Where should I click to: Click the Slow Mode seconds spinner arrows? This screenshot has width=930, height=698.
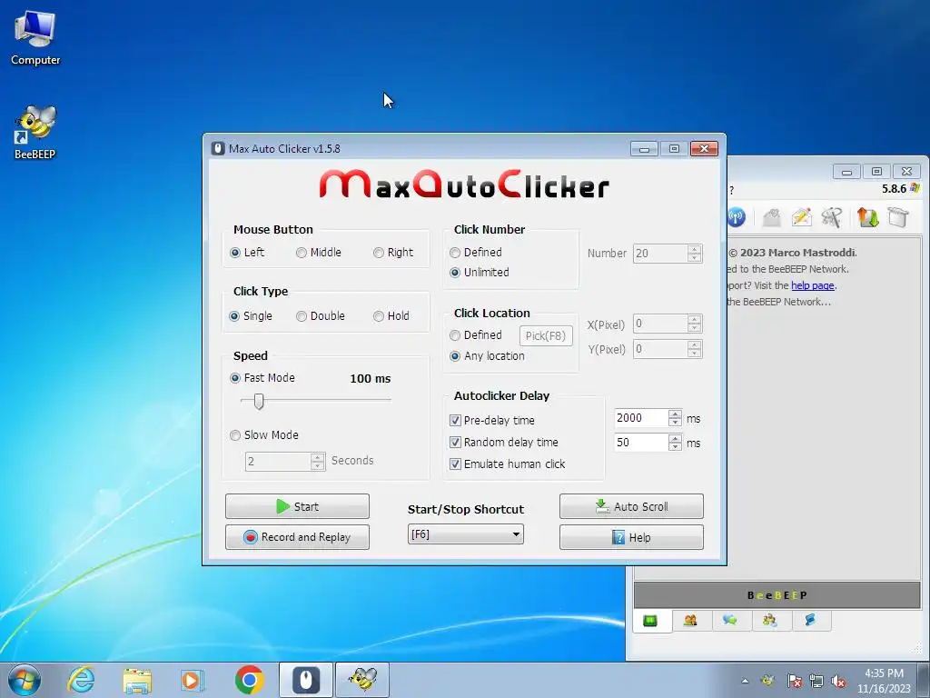click(x=318, y=461)
